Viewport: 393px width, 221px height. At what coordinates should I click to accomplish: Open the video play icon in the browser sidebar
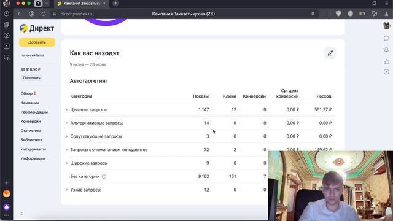coord(7,36)
